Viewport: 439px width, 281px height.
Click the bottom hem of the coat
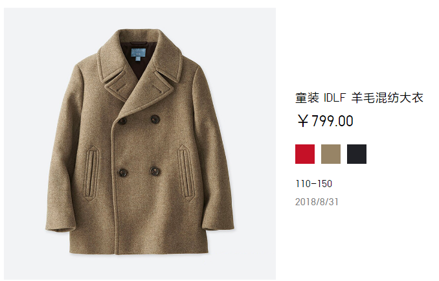point(139,251)
